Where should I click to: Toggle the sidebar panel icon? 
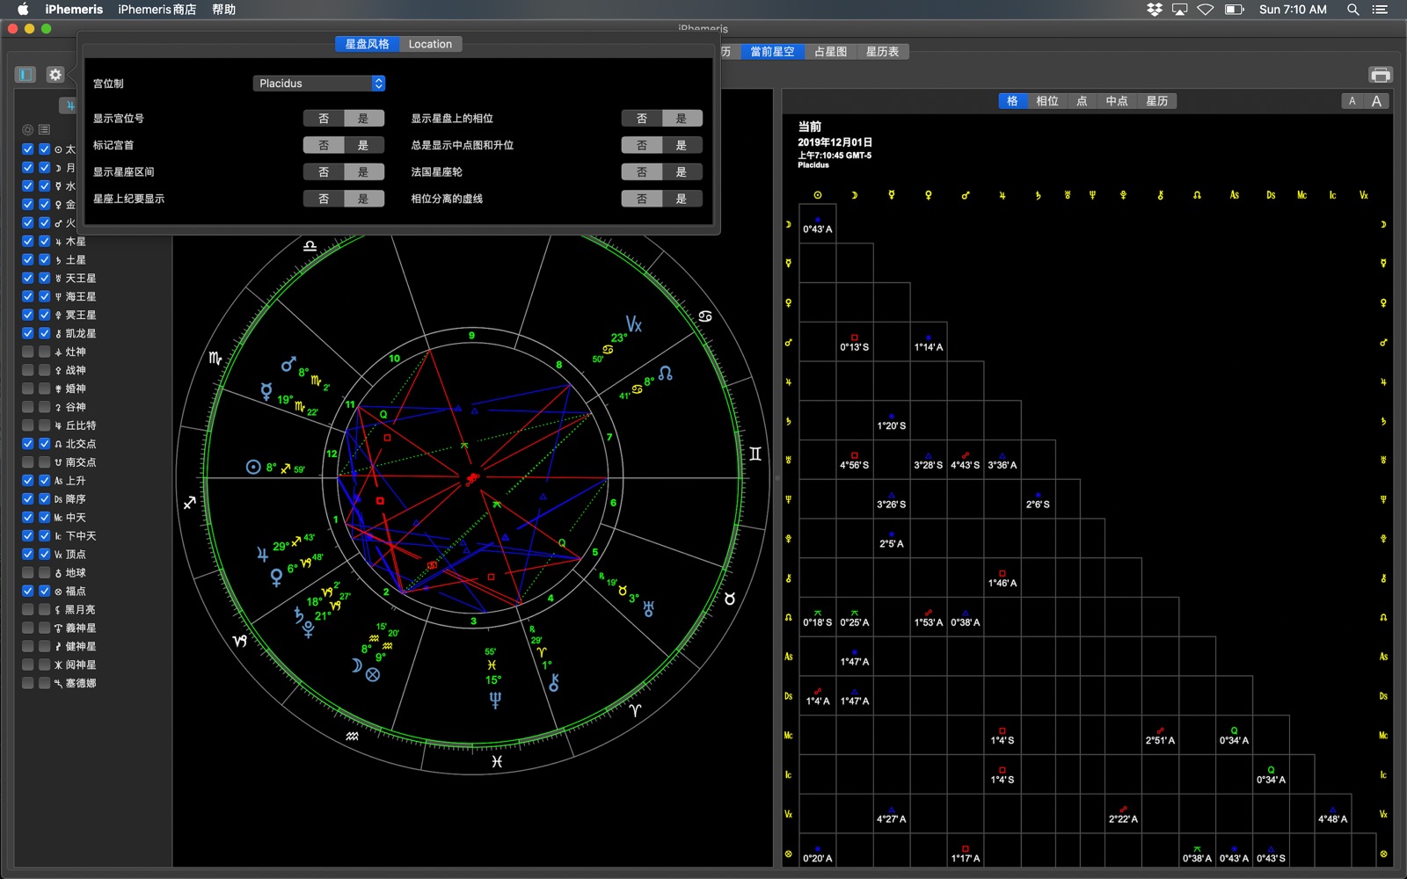pos(26,75)
